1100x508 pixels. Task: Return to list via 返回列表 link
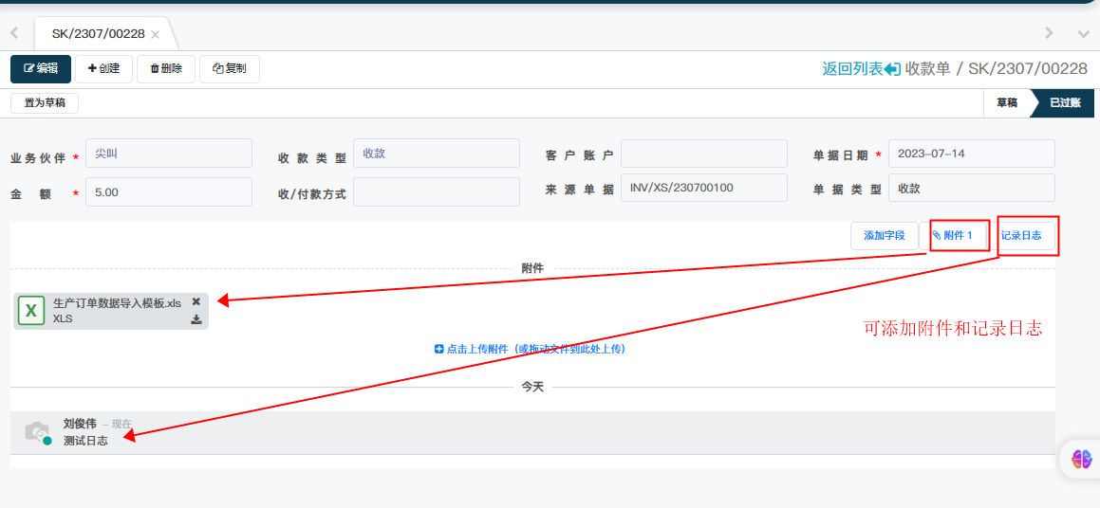(x=860, y=68)
